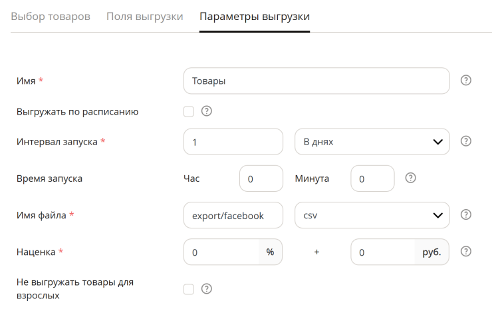Viewport: 492px width, 313px height.
Task: Click the Наценка percent input field
Action: pyautogui.click(x=221, y=252)
